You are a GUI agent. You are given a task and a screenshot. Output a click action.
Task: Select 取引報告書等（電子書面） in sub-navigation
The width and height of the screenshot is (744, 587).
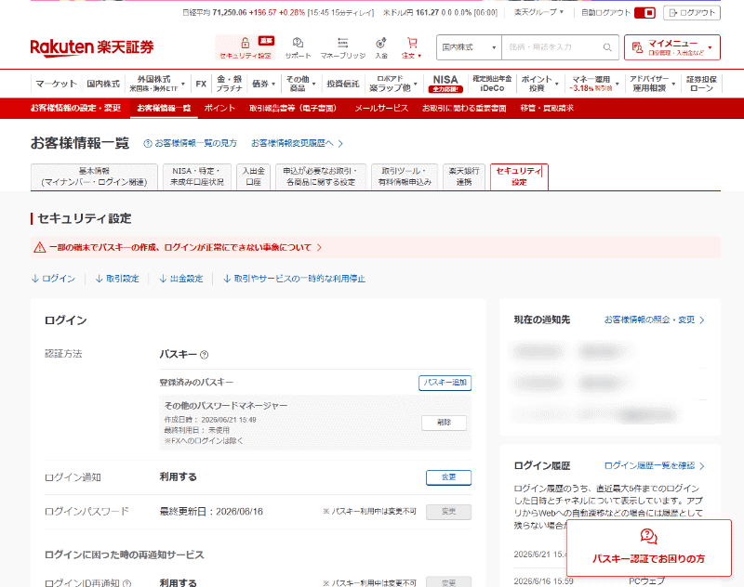coord(293,108)
